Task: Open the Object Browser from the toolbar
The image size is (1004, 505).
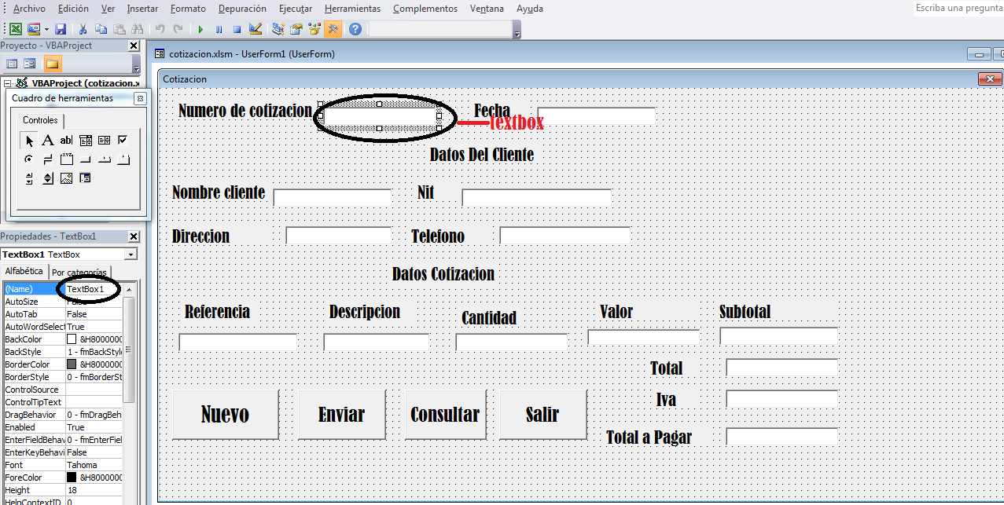Action: coord(313,29)
